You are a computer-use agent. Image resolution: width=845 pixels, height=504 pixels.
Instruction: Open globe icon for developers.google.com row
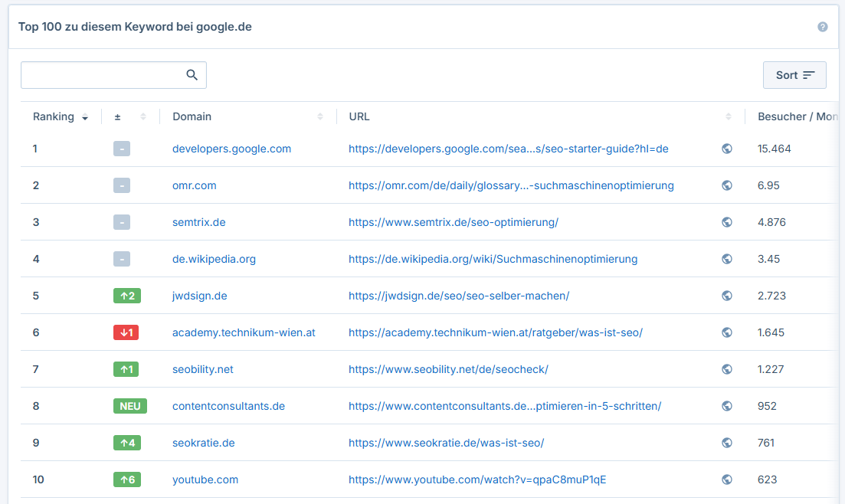pyautogui.click(x=727, y=149)
